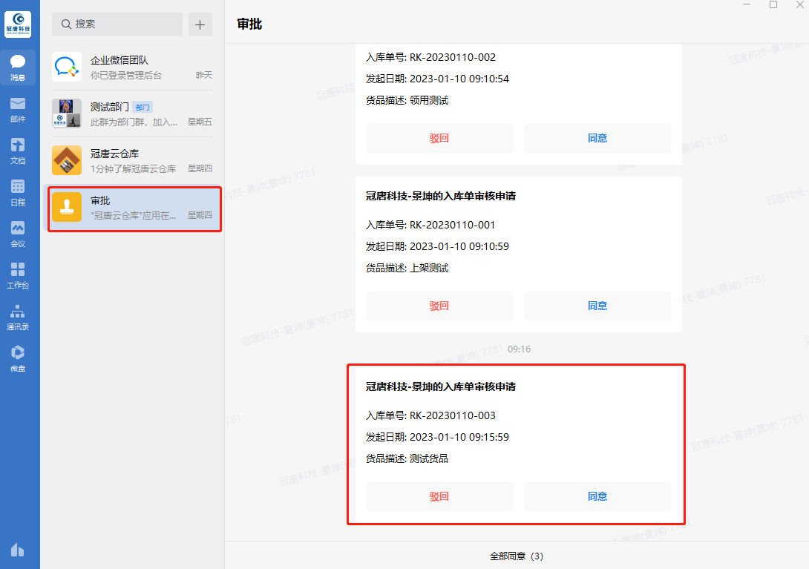Open the 测试部门 department chat
Image resolution: width=809 pixels, height=569 pixels.
click(132, 114)
